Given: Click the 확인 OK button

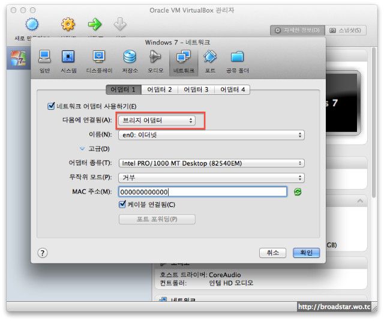Looking at the screenshot, I should 306,253.
